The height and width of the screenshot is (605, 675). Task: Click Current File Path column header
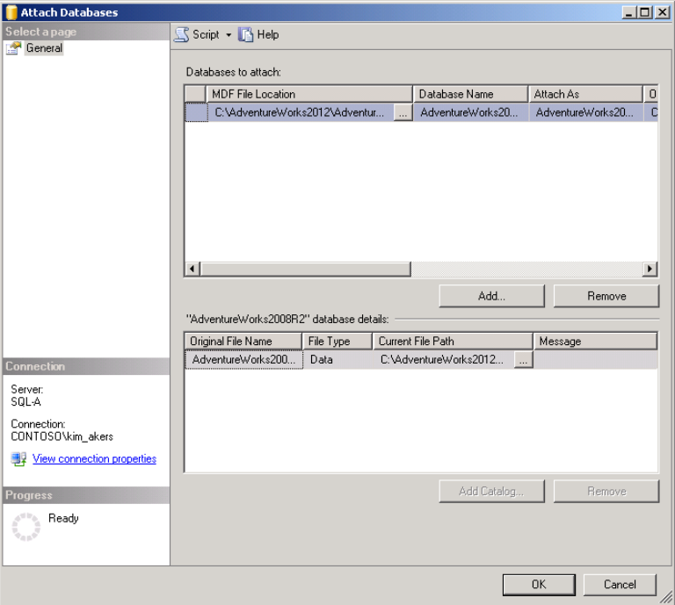coord(453,341)
